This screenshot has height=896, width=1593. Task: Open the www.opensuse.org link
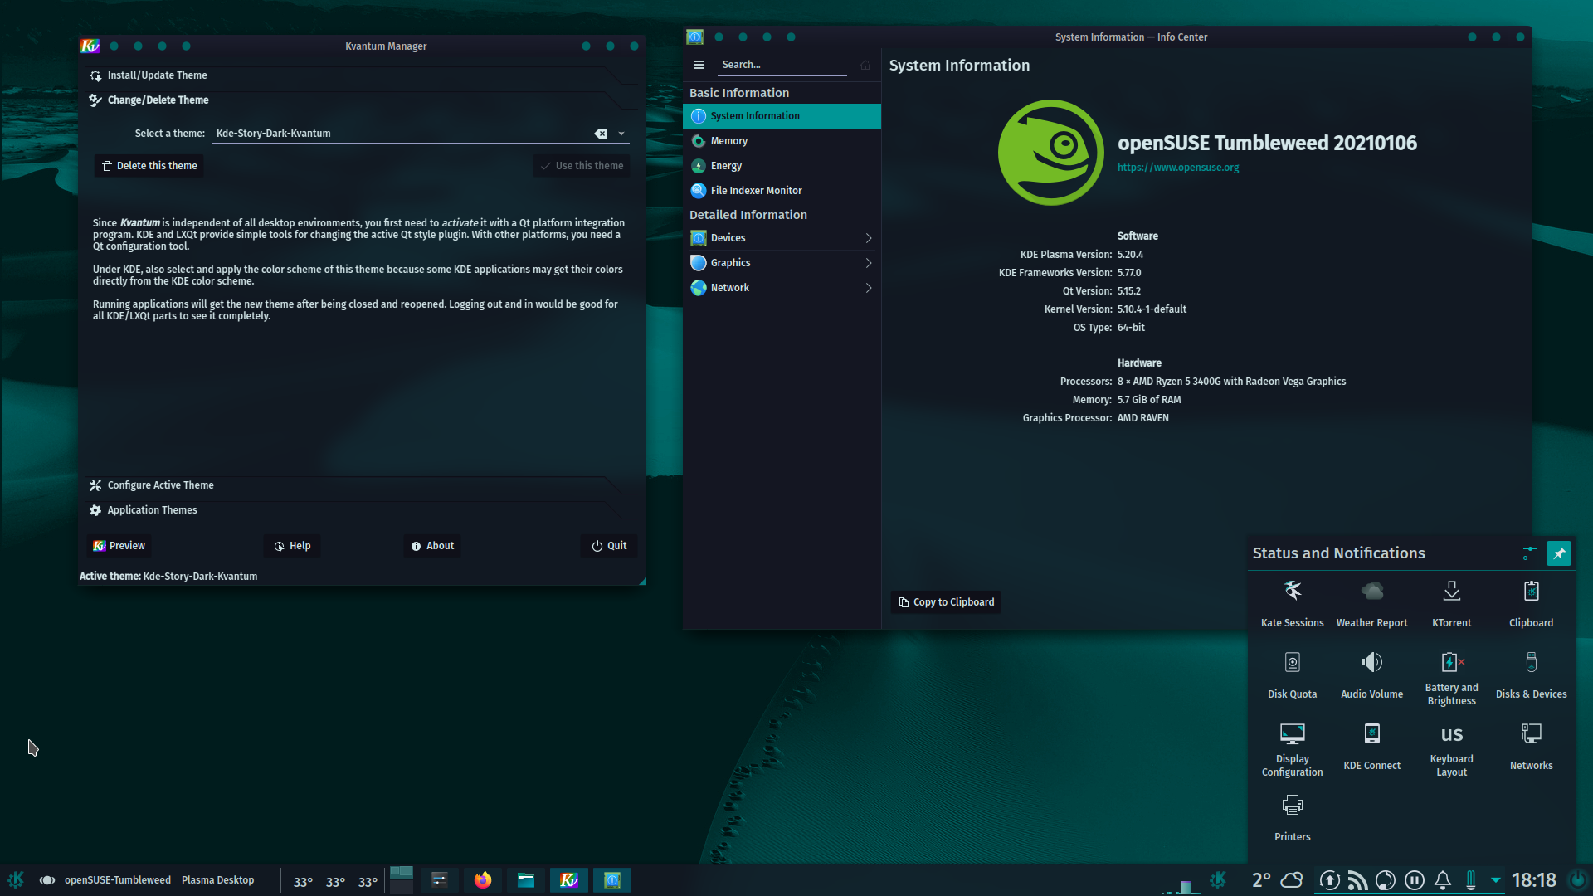pos(1177,168)
